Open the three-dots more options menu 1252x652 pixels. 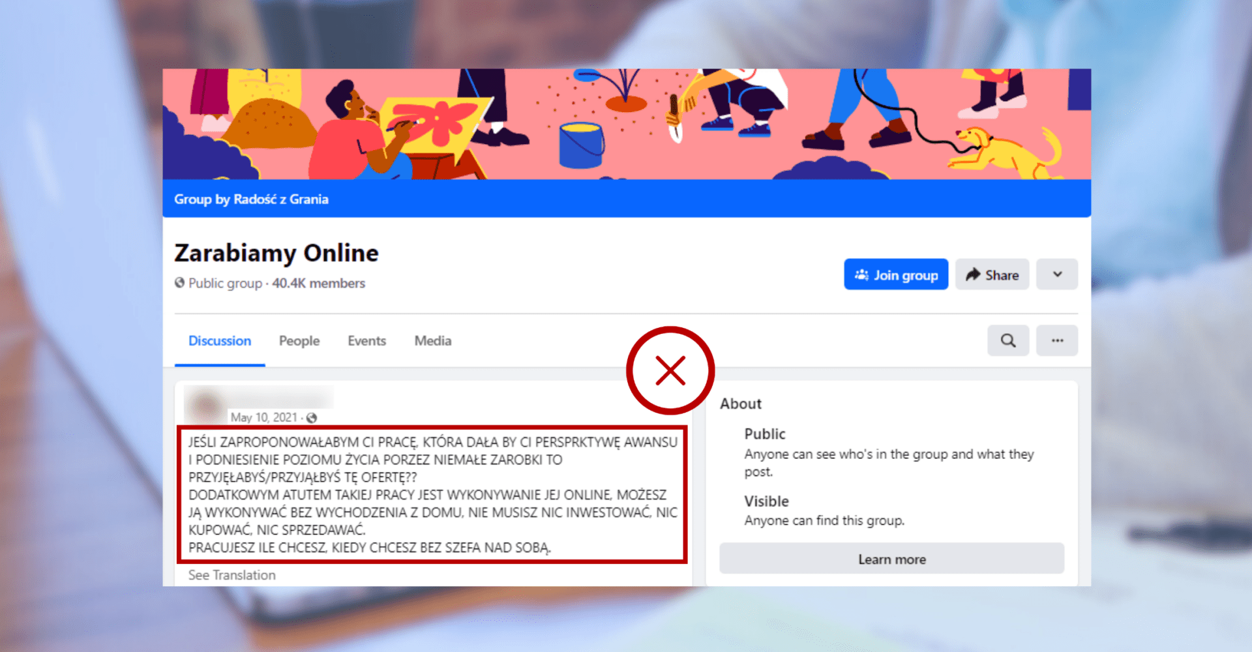[x=1057, y=340]
